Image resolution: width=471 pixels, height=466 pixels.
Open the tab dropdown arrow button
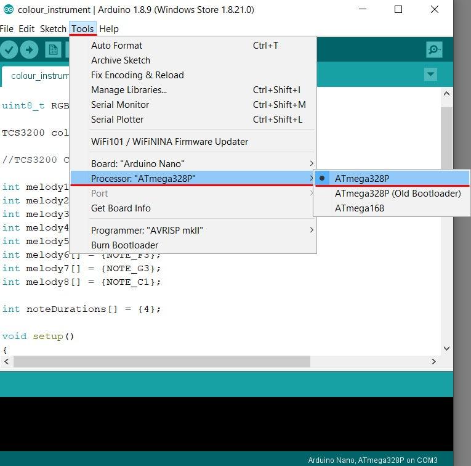coord(430,74)
